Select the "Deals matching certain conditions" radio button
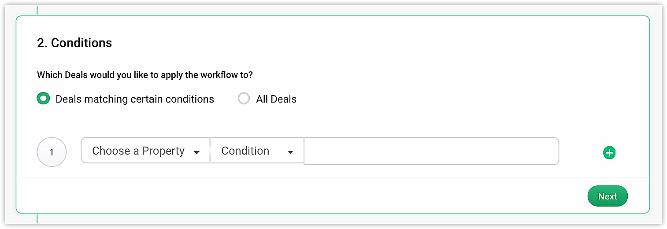The width and height of the screenshot is (667, 229). coord(43,99)
